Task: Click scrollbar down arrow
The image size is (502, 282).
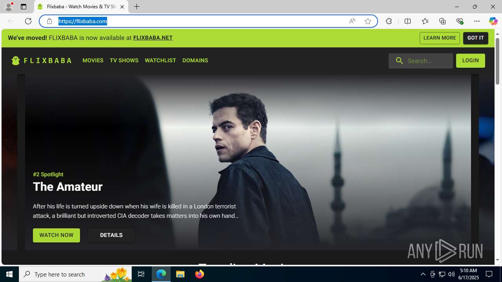Action: pos(497,260)
